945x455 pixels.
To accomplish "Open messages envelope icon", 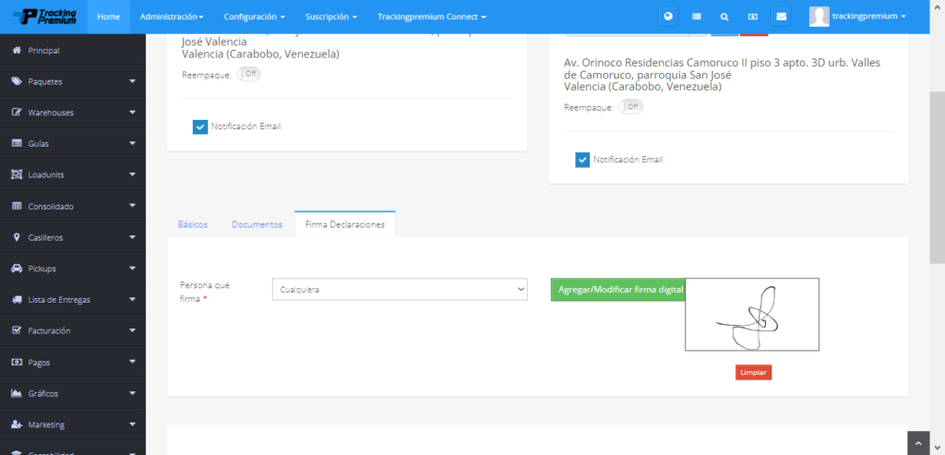I will tap(781, 17).
